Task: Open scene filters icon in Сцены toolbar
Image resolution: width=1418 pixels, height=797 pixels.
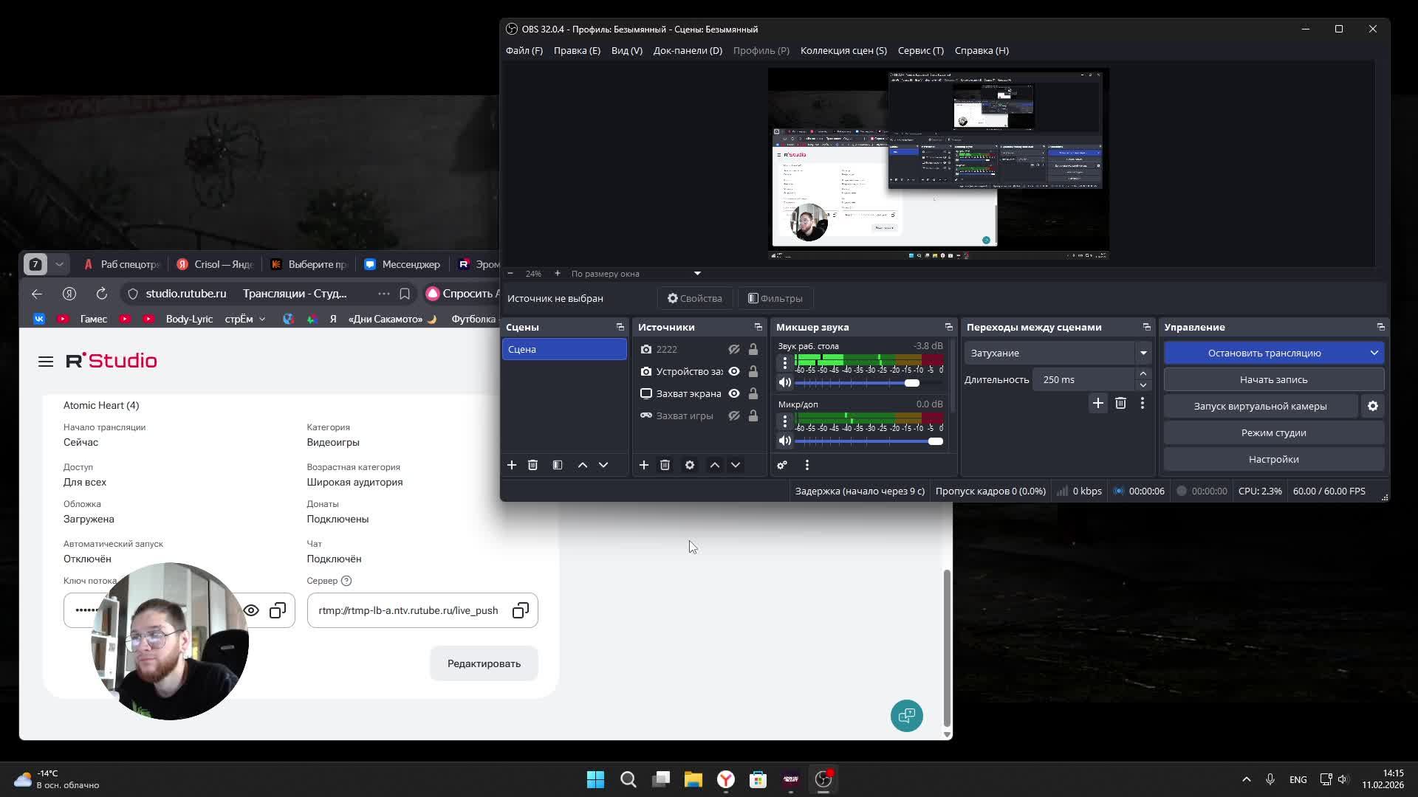Action: [558, 465]
